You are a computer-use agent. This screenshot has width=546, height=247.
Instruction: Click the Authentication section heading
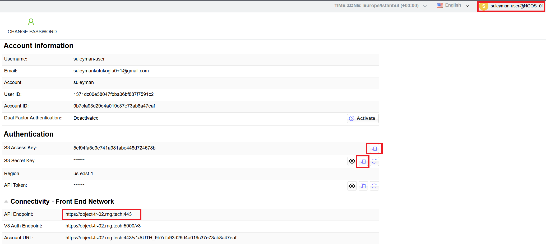29,134
